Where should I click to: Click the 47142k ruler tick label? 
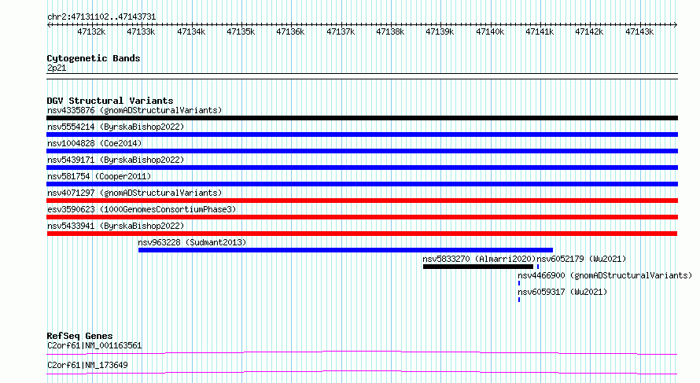click(x=589, y=31)
